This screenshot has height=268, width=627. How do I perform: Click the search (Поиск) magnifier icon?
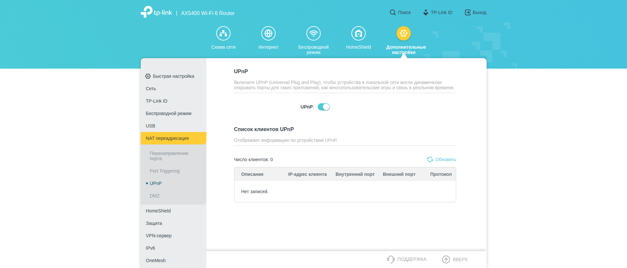click(x=393, y=12)
